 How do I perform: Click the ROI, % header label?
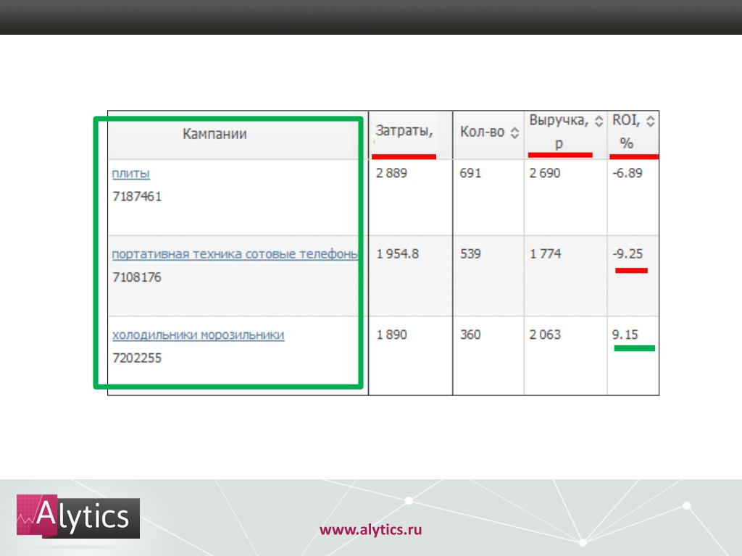click(627, 132)
